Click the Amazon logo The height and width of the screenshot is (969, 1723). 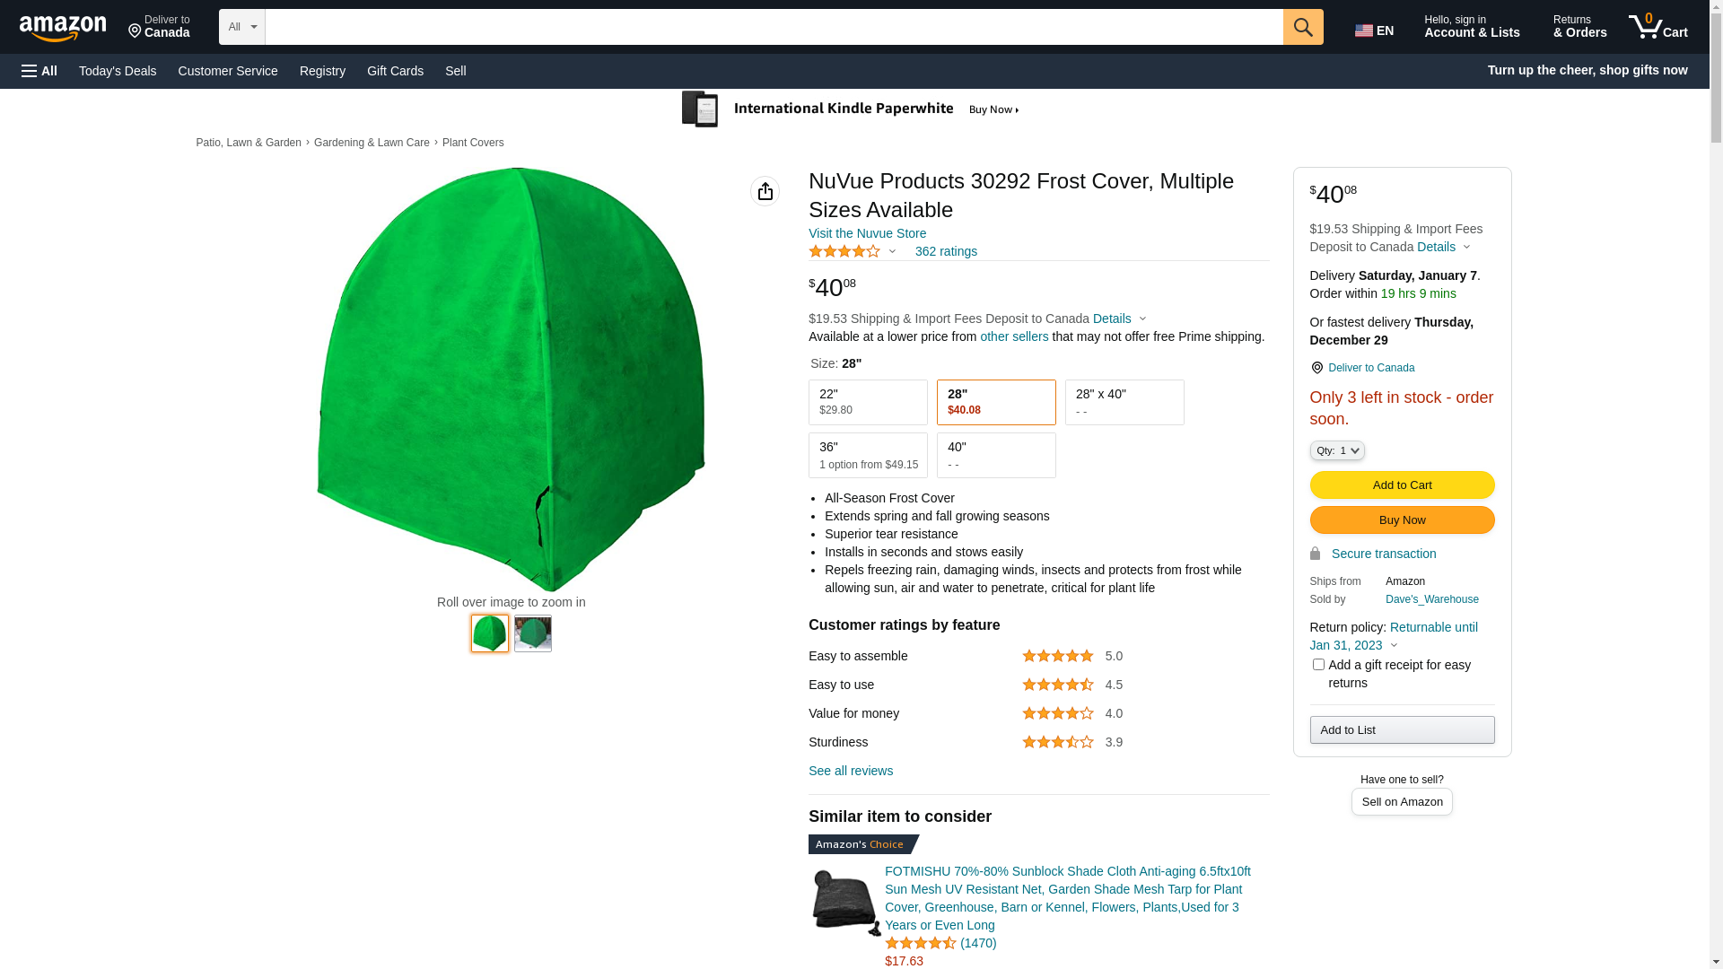pyautogui.click(x=63, y=28)
